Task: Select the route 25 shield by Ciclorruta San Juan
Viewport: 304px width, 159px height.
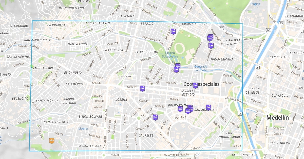Action: [240, 114]
